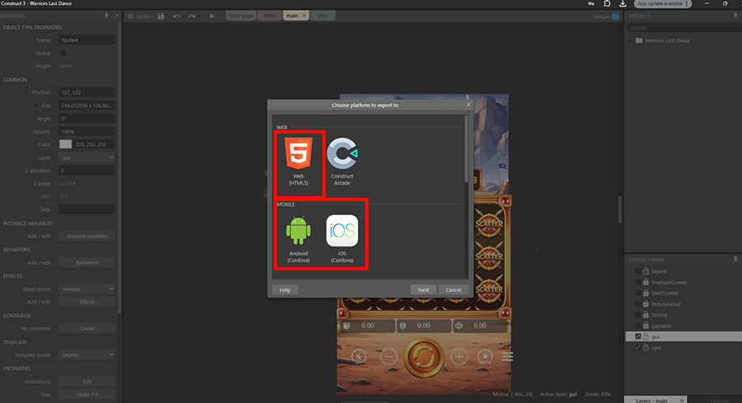The width and height of the screenshot is (742, 403).
Task: Select the main layout tab
Action: (x=292, y=16)
